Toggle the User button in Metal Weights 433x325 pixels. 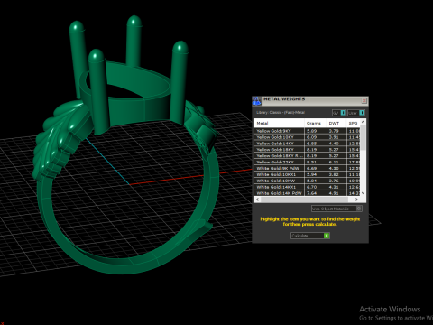(x=356, y=113)
